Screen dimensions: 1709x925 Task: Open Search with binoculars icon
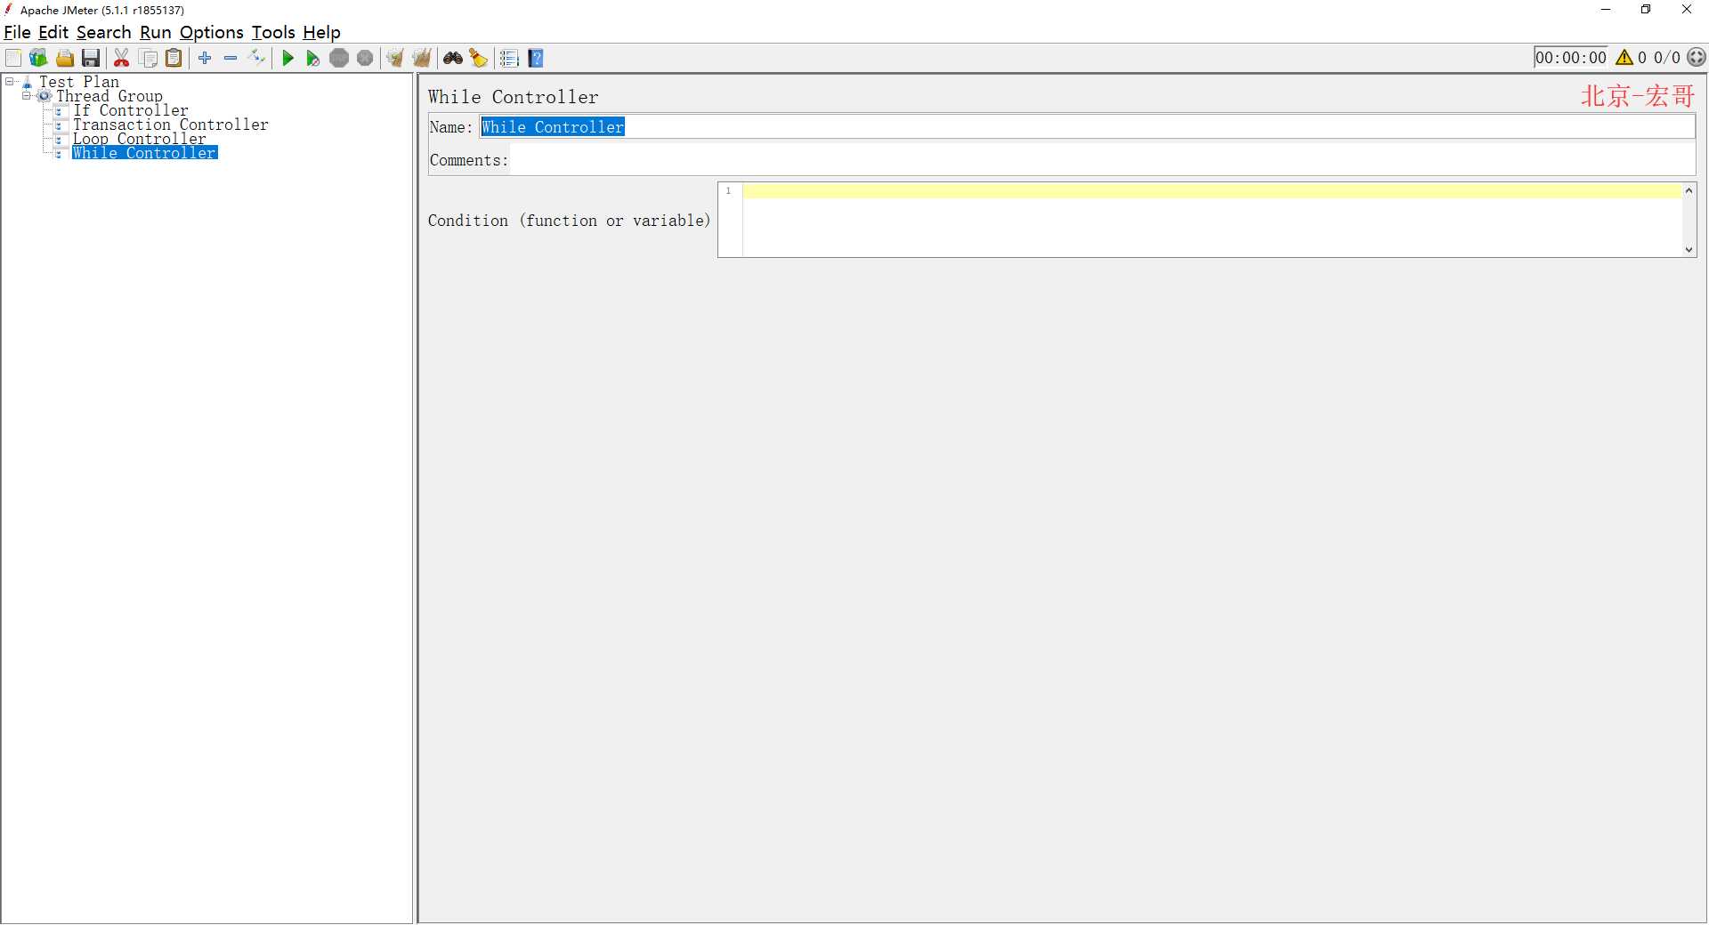tap(453, 59)
